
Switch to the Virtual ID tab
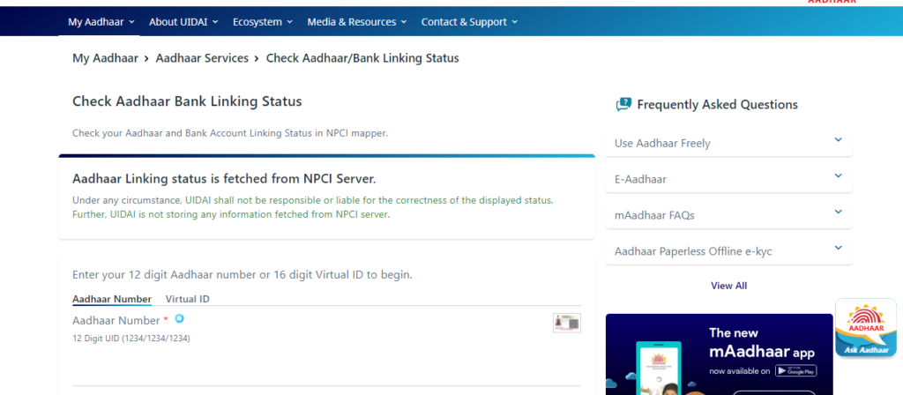[187, 299]
